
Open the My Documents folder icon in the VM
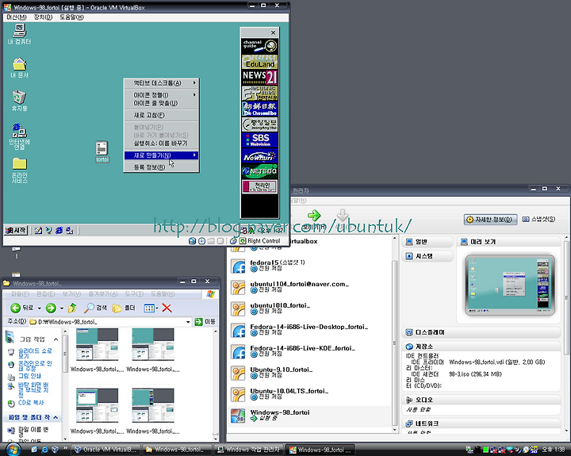pos(19,67)
